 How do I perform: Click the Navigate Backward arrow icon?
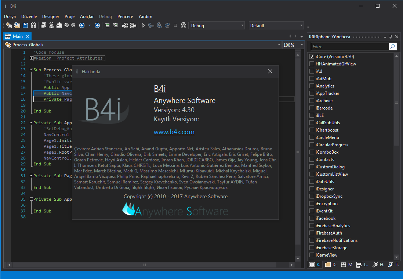82,25
